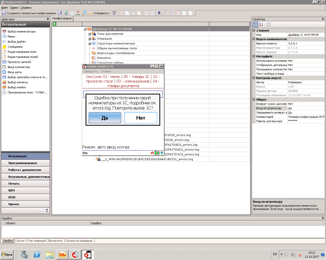
Task: Click the save-all multi-disk toolbar icon
Action: click(x=60, y=13)
